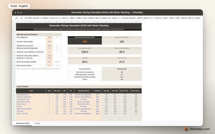The height and width of the screenshot is (134, 215).
Task: Select the 81% loading value
Action: [85, 62]
